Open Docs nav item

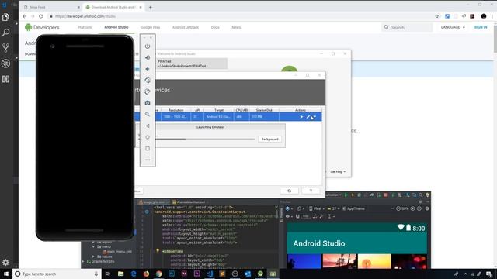(x=215, y=27)
